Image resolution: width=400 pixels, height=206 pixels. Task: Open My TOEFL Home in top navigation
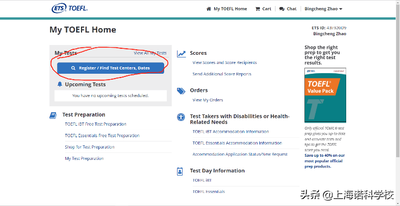[x=230, y=9]
